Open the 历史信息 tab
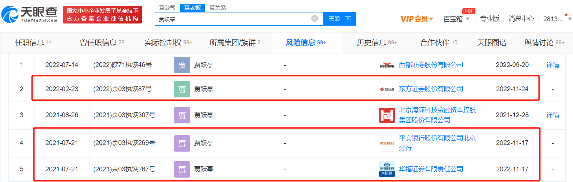The width and height of the screenshot is (573, 182). pyautogui.click(x=377, y=42)
